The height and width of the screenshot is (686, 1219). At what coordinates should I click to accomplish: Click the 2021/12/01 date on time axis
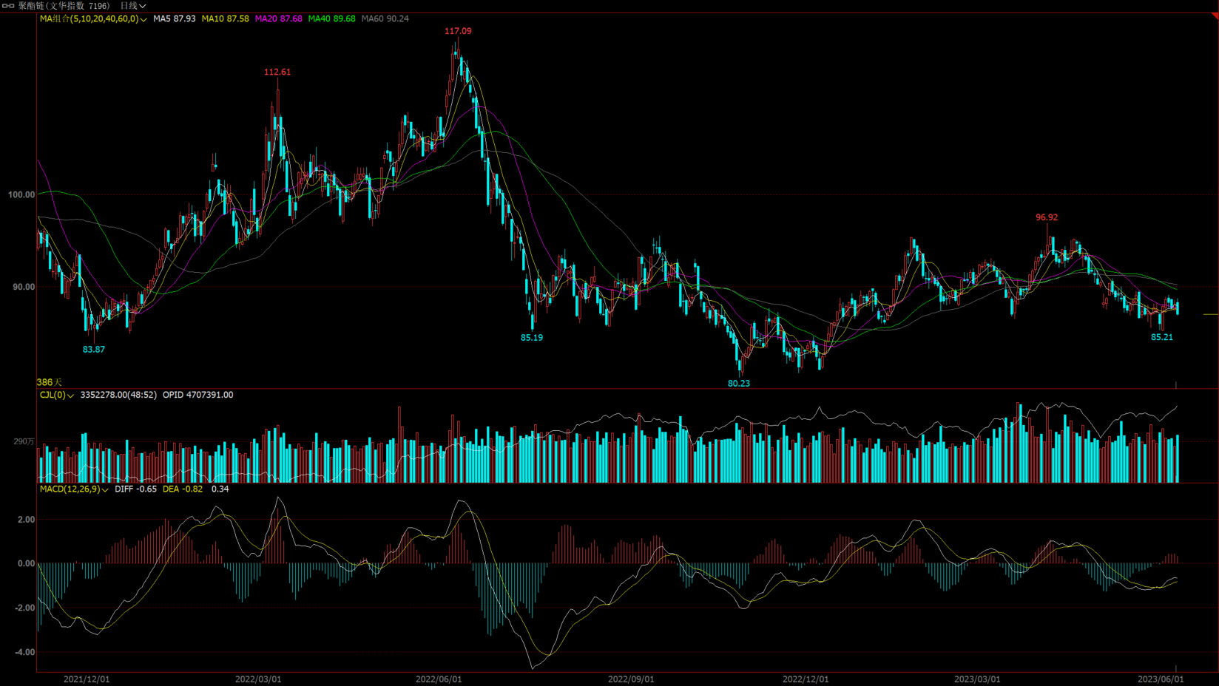[87, 679]
